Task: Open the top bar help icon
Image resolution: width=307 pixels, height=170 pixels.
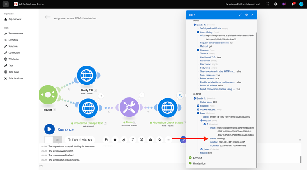Action: pyautogui.click(x=275, y=4)
